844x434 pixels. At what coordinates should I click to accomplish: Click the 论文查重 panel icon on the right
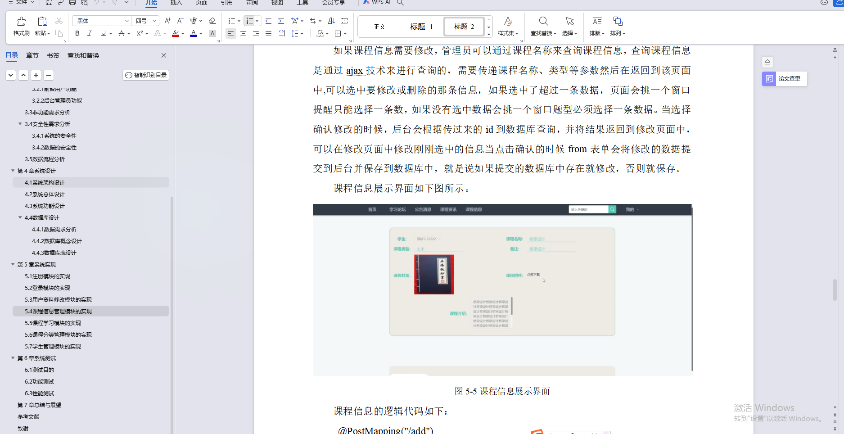click(768, 79)
